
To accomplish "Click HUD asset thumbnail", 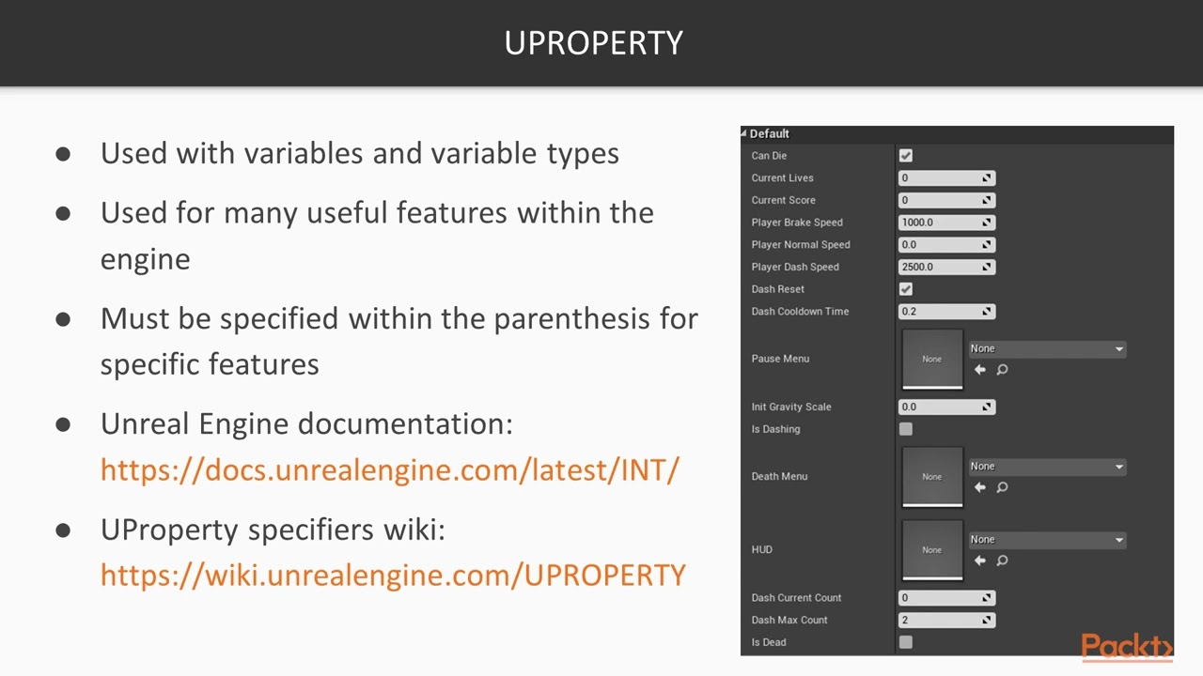I will pos(932,549).
